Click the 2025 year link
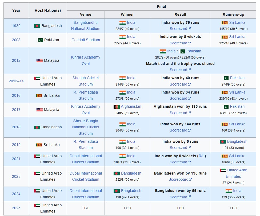 tap(16, 208)
